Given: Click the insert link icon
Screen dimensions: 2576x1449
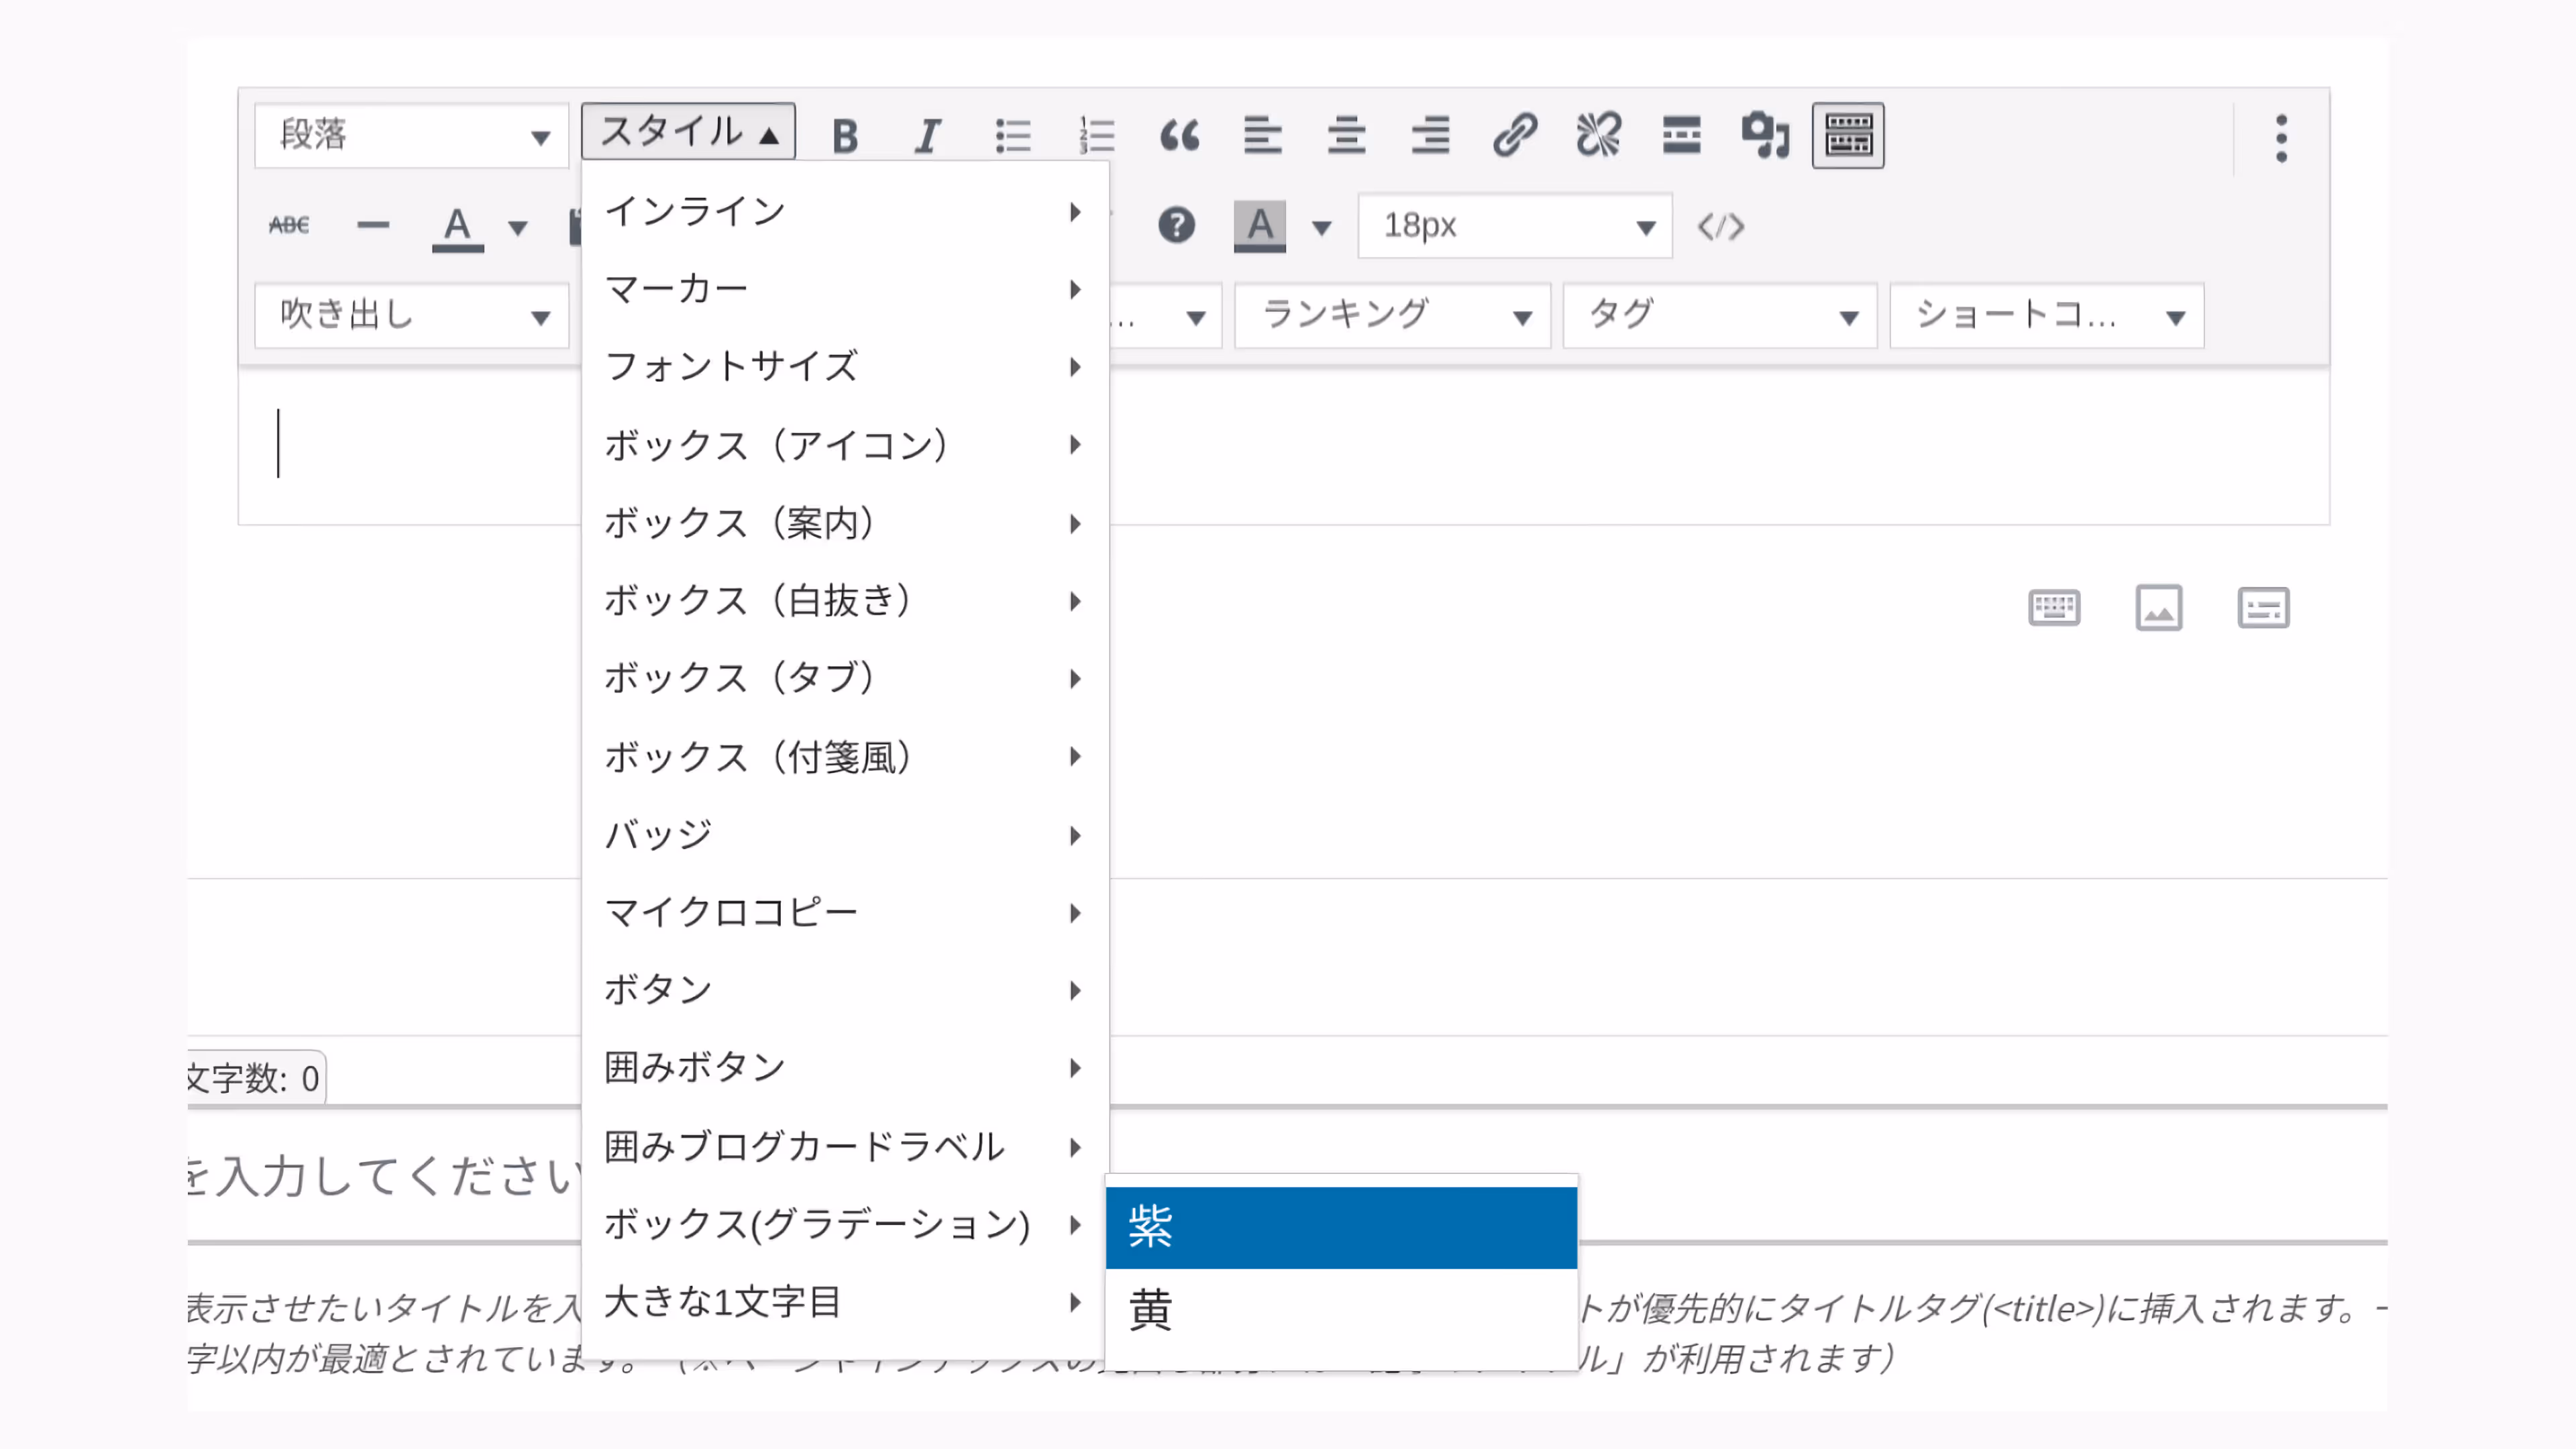Looking at the screenshot, I should coord(1514,135).
